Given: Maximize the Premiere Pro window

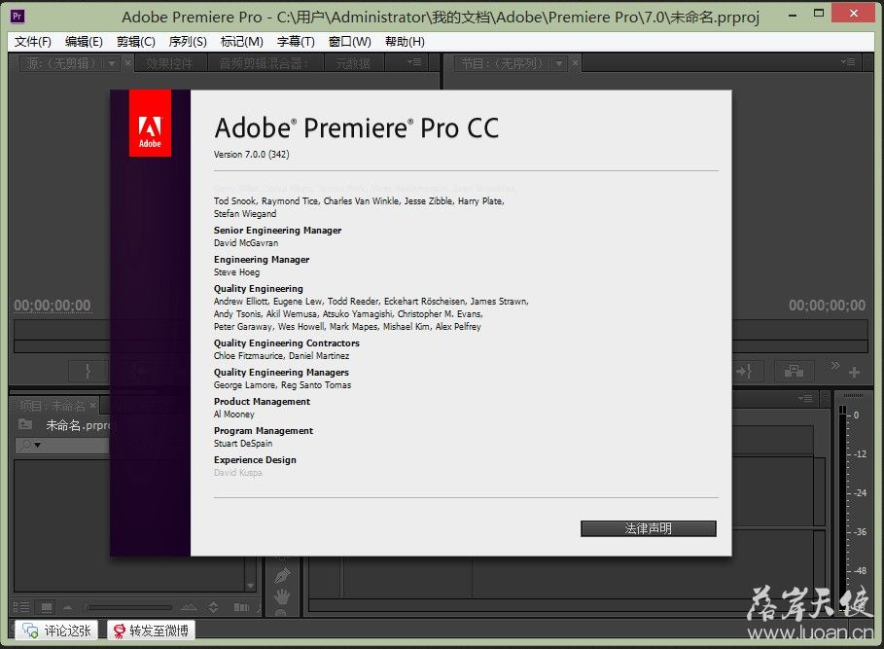Looking at the screenshot, I should [x=819, y=14].
